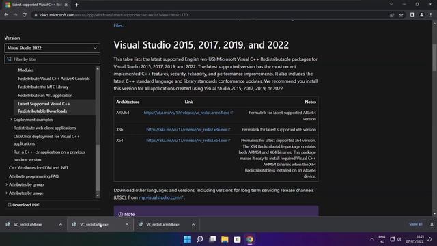Open Task View on taskbar
The image size is (437, 246).
click(x=212, y=239)
